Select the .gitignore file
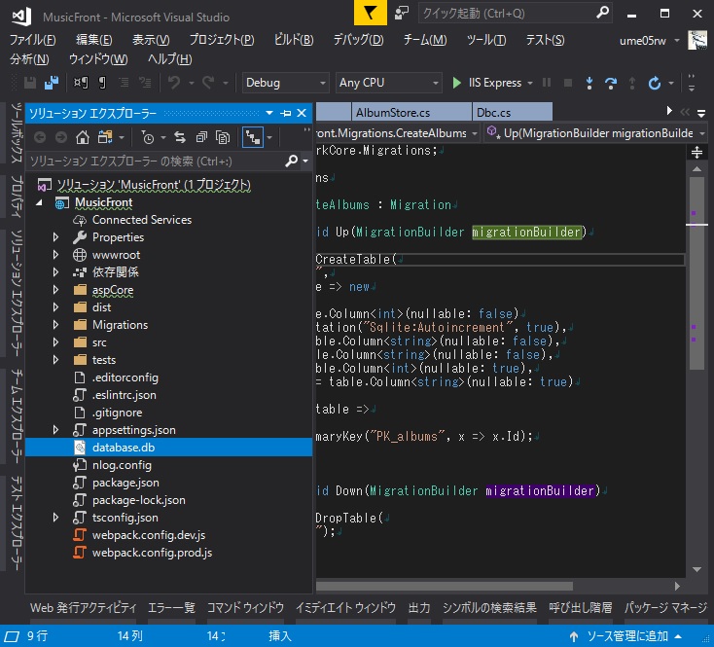The width and height of the screenshot is (714, 647). point(118,413)
